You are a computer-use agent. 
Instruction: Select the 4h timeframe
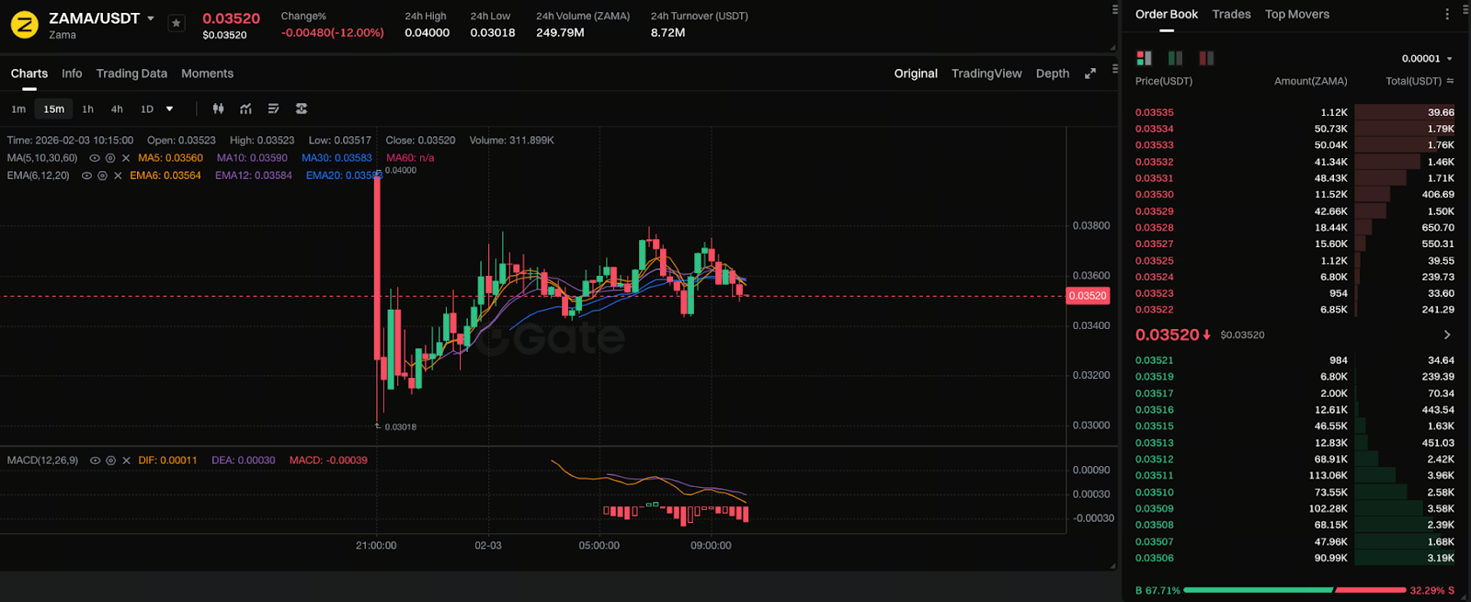[117, 108]
